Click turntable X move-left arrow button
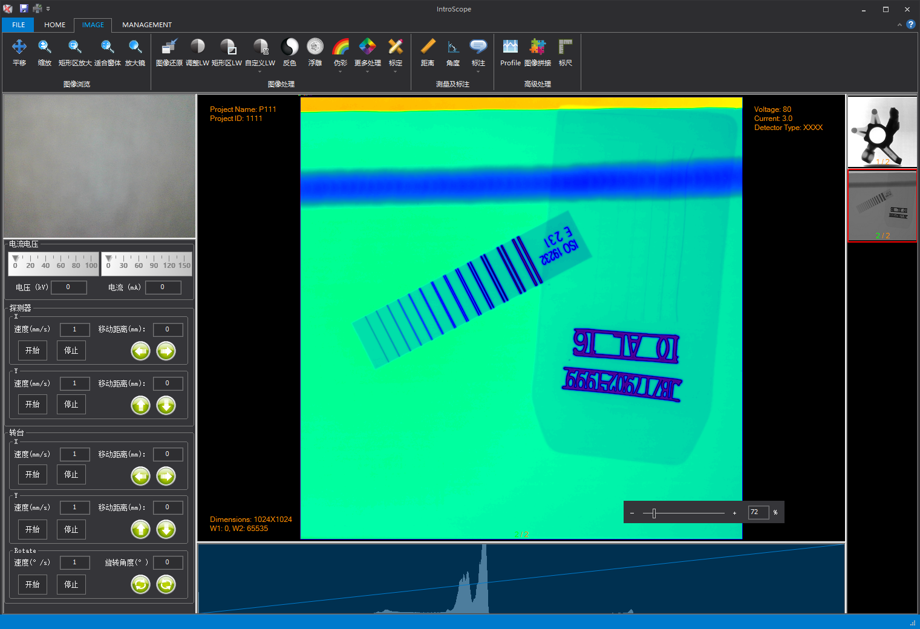This screenshot has width=920, height=629. point(141,476)
